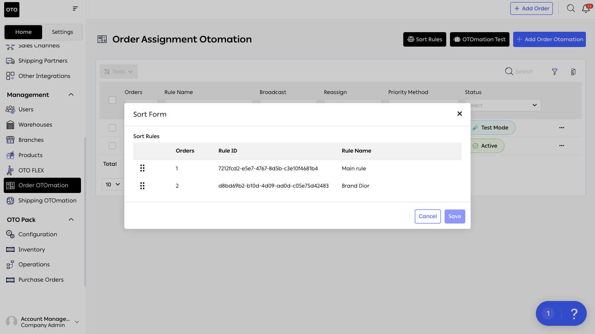Click the Purchase Orders icon
The height and width of the screenshot is (334, 595).
pos(10,280)
